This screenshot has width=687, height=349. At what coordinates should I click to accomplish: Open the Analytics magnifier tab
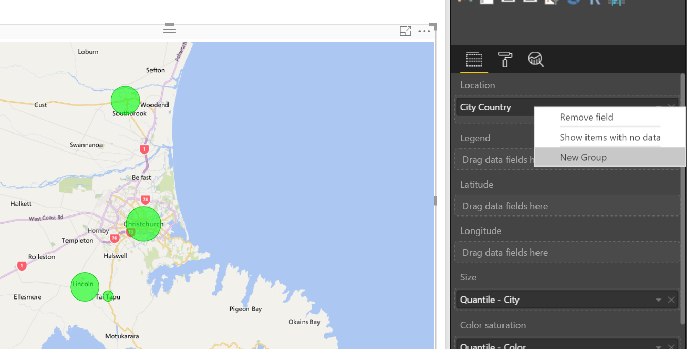535,59
